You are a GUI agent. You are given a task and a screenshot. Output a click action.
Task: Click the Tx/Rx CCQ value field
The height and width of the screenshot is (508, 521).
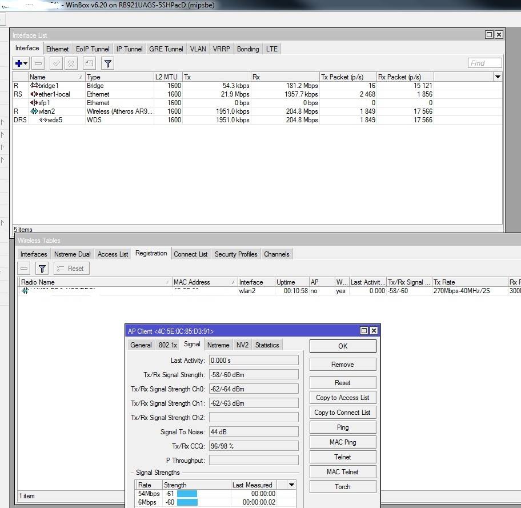pyautogui.click(x=254, y=446)
